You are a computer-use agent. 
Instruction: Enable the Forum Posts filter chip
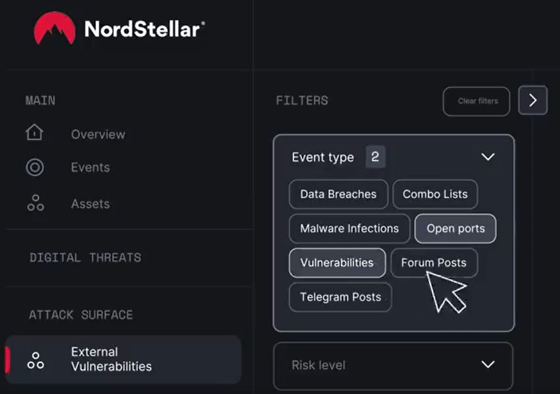click(x=434, y=263)
